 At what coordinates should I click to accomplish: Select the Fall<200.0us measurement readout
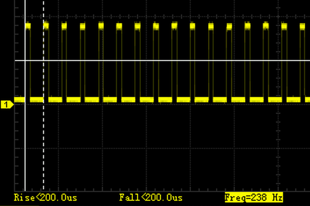point(151,198)
